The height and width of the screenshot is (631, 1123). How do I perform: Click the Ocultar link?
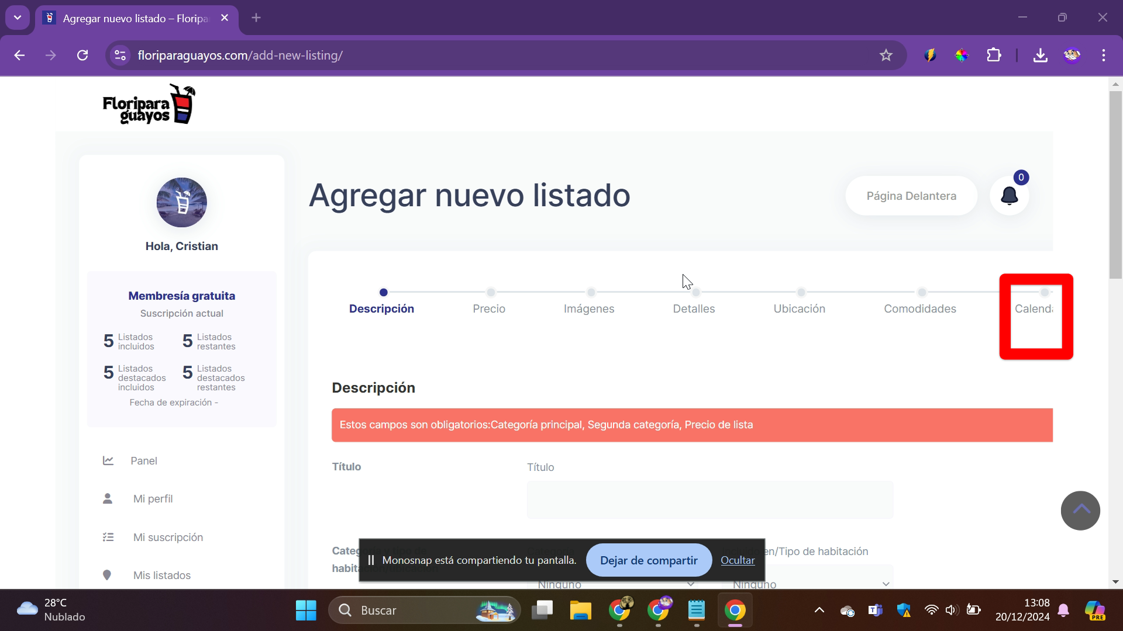738,560
